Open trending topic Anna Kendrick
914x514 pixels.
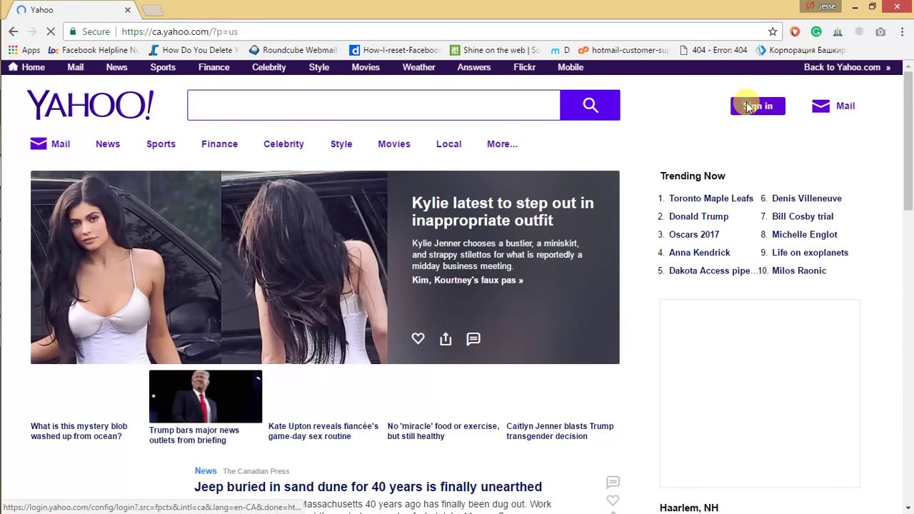[699, 253]
